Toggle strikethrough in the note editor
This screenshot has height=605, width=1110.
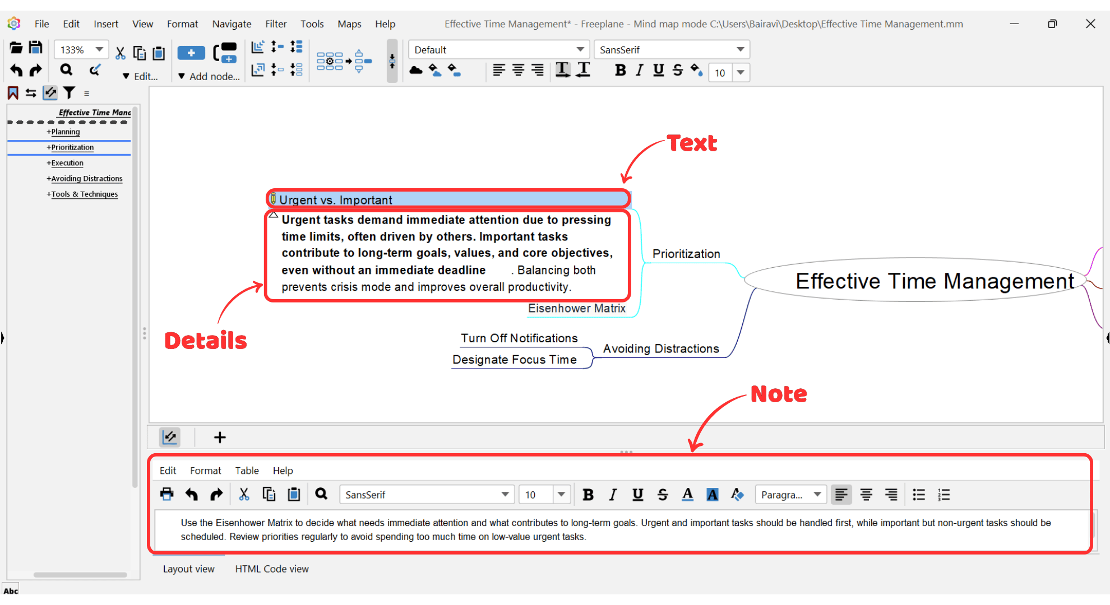[x=663, y=495]
